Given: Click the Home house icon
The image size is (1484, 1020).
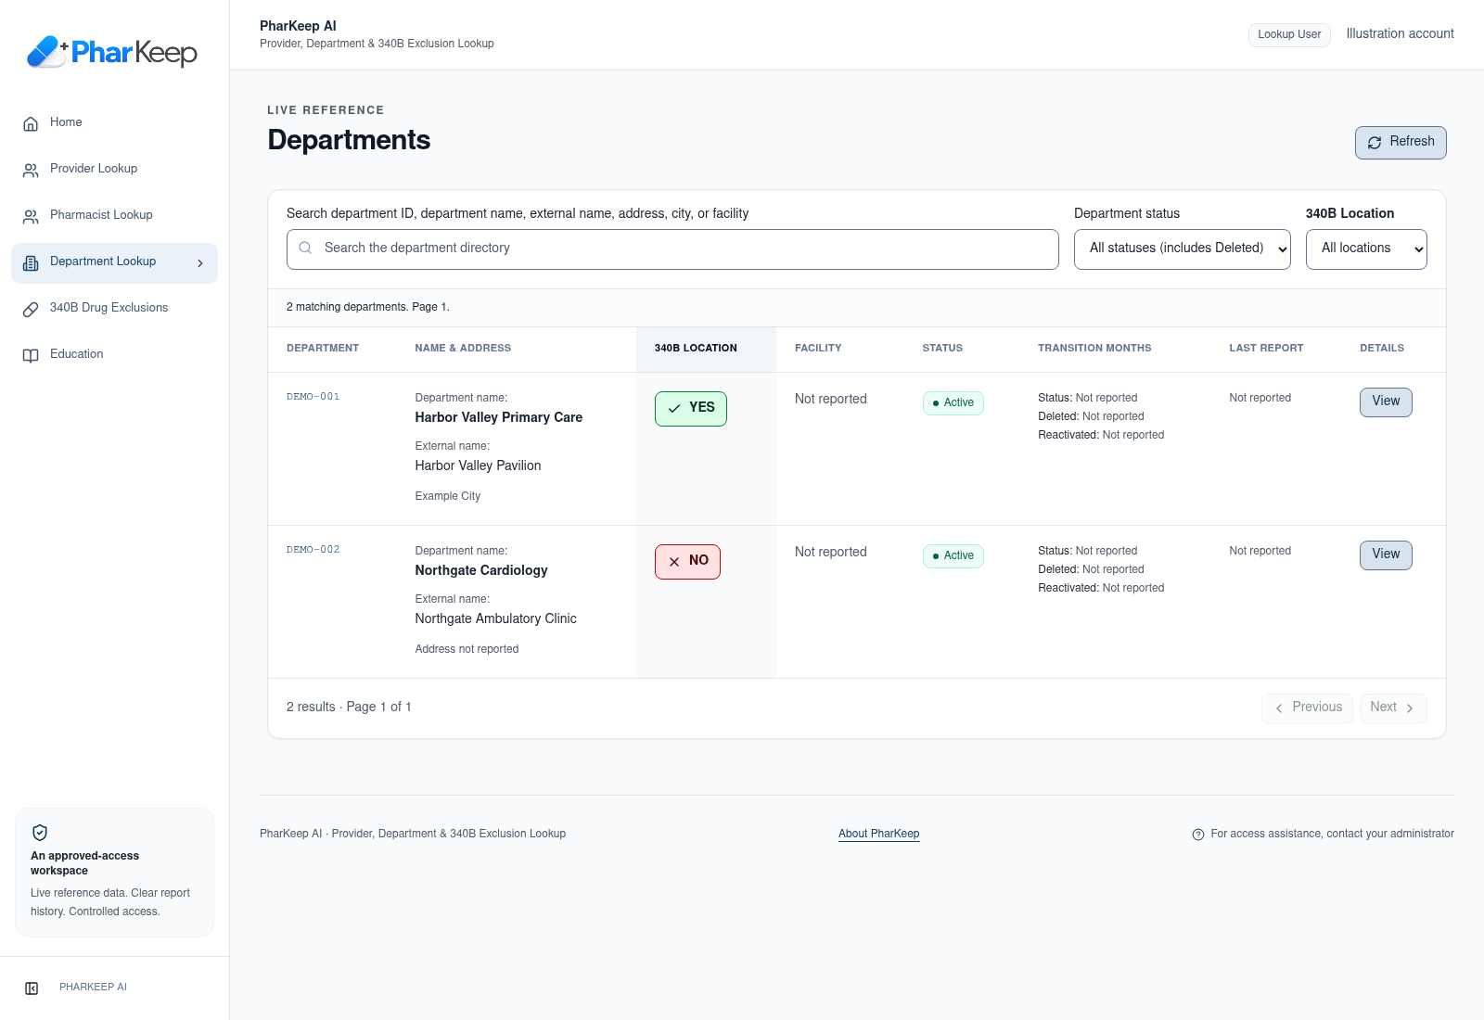Looking at the screenshot, I should click(31, 123).
